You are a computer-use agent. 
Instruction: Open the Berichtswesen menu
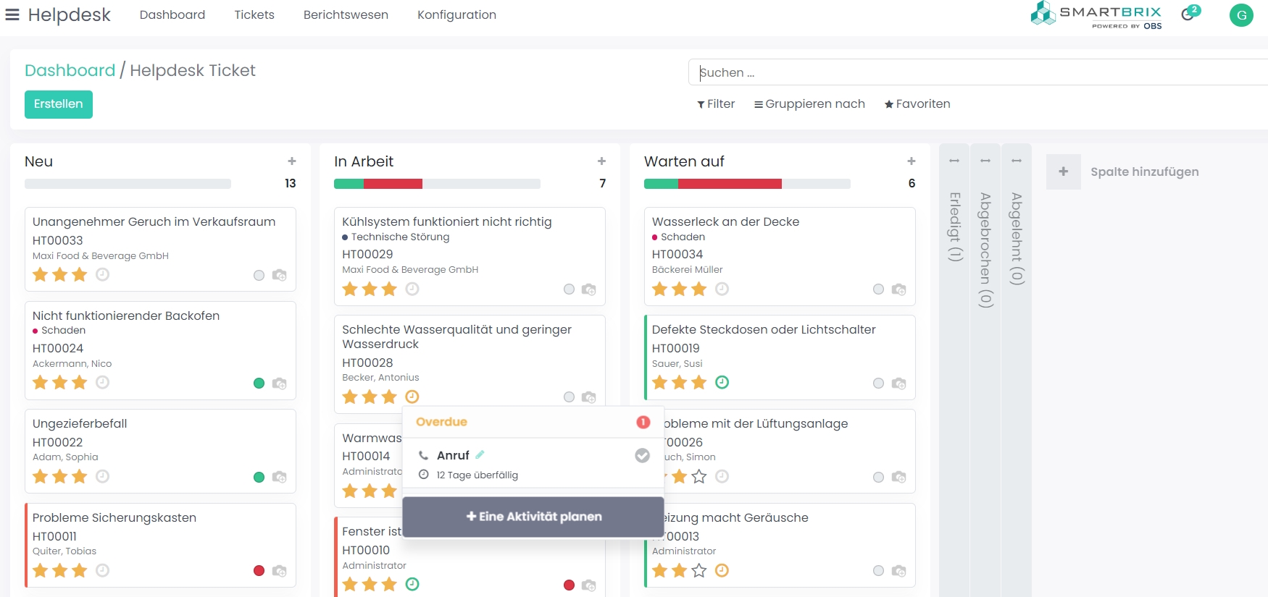point(346,14)
